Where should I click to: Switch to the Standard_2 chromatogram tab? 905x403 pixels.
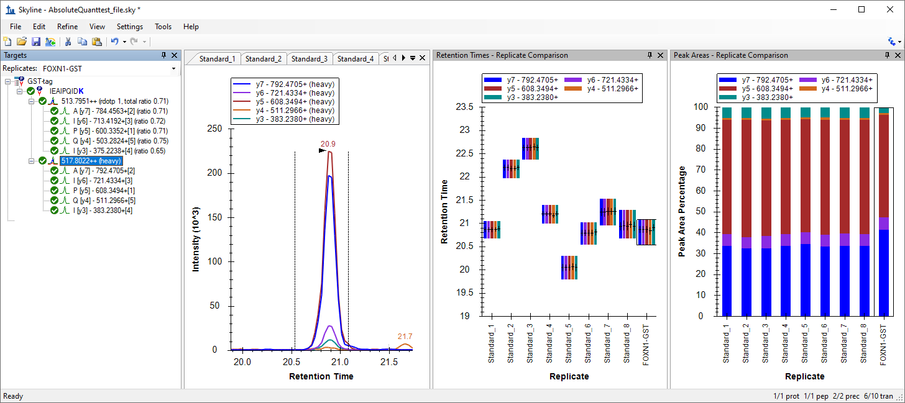pyautogui.click(x=264, y=59)
